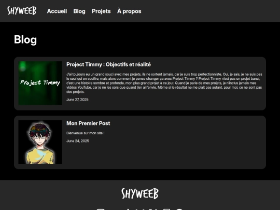
Task: Click the Shyweeb logo in the footer
Action: coord(140,193)
